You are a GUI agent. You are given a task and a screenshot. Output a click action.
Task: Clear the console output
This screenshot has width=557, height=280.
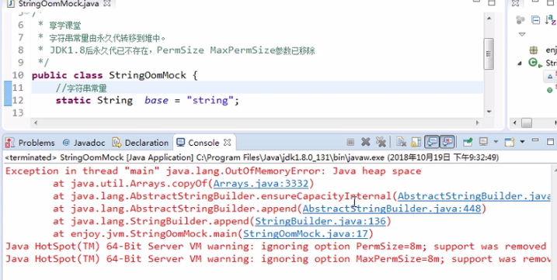point(402,142)
